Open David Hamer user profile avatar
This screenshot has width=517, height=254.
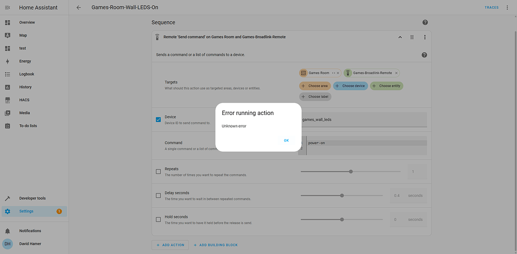coord(7,244)
